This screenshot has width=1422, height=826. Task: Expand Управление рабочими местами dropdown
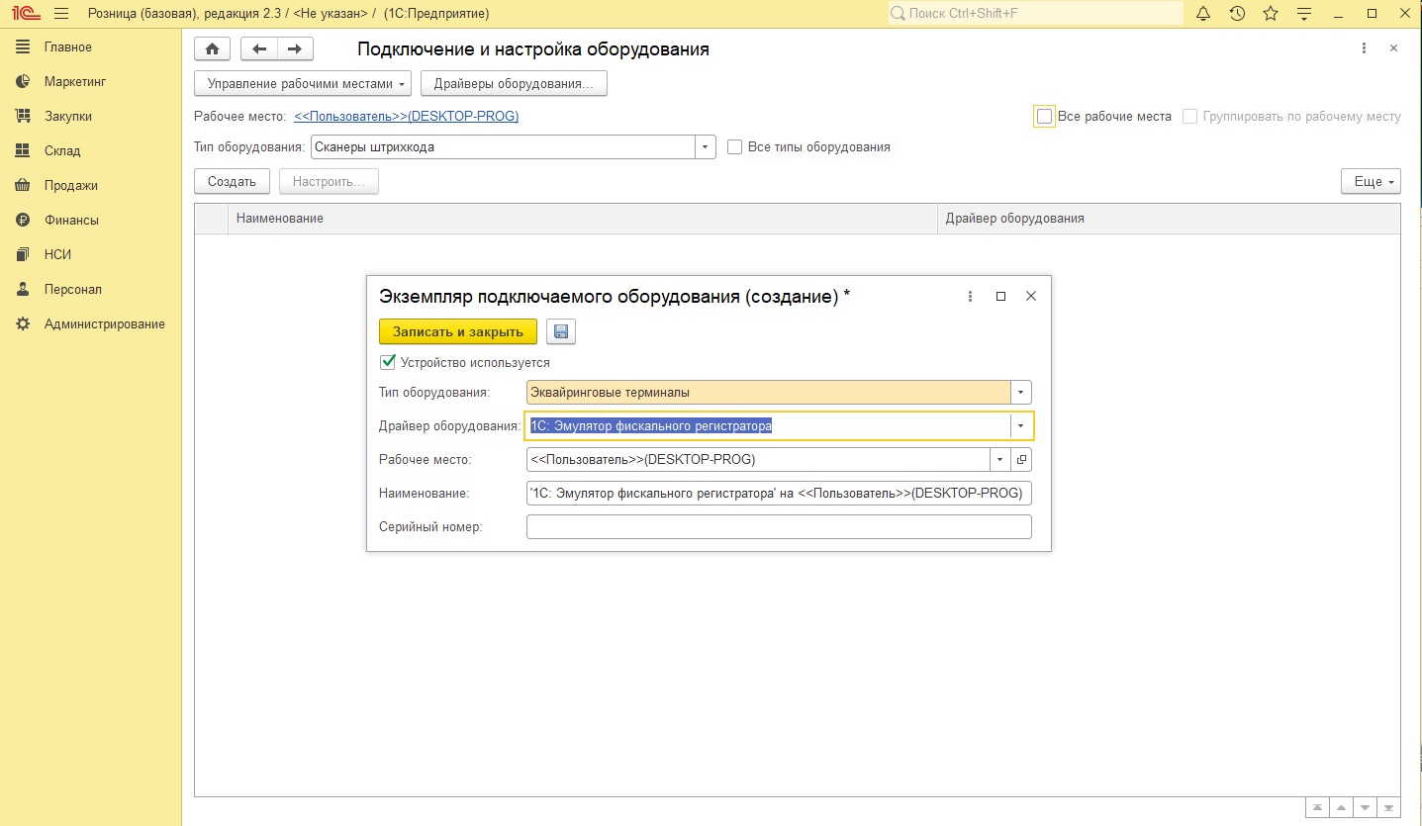[x=303, y=84]
